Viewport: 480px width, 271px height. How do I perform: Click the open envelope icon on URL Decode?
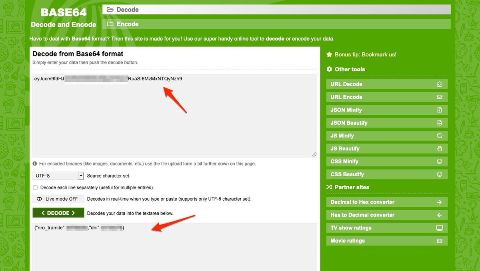coord(440,84)
